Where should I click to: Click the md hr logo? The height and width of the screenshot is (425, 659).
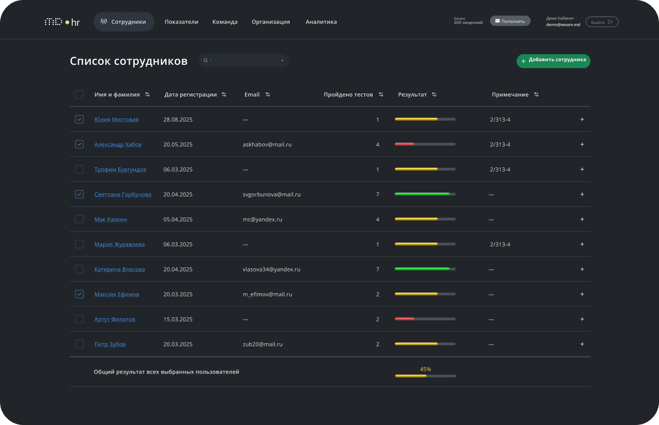click(x=62, y=22)
